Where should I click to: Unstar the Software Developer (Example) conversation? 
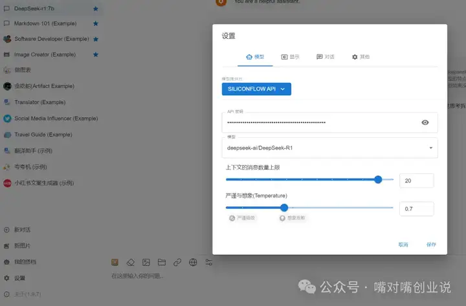[x=96, y=39]
